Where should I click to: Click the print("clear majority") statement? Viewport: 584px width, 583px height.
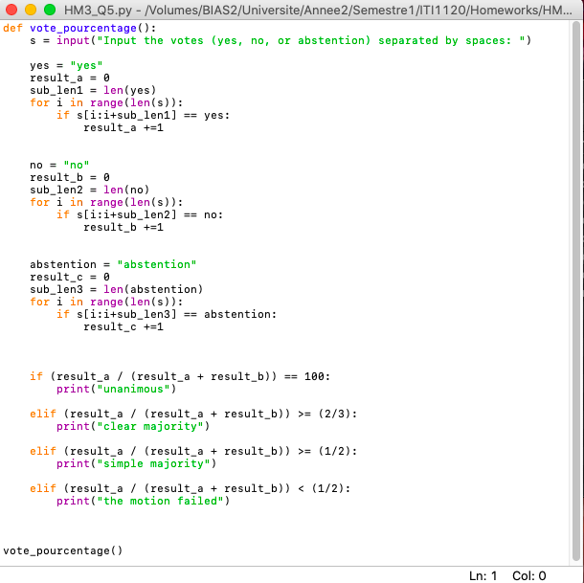click(133, 426)
